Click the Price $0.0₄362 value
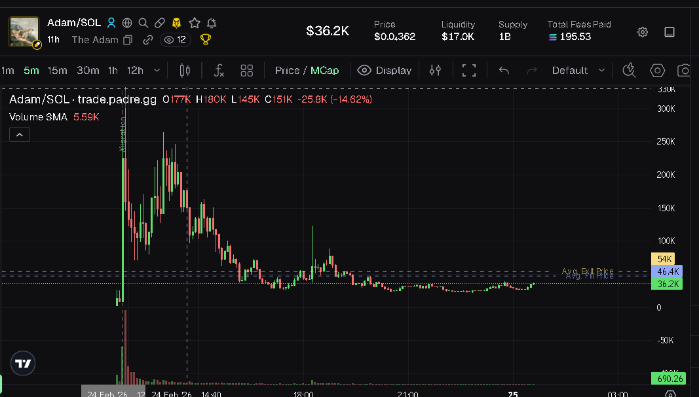Screen dimensions: 699x397 394,37
